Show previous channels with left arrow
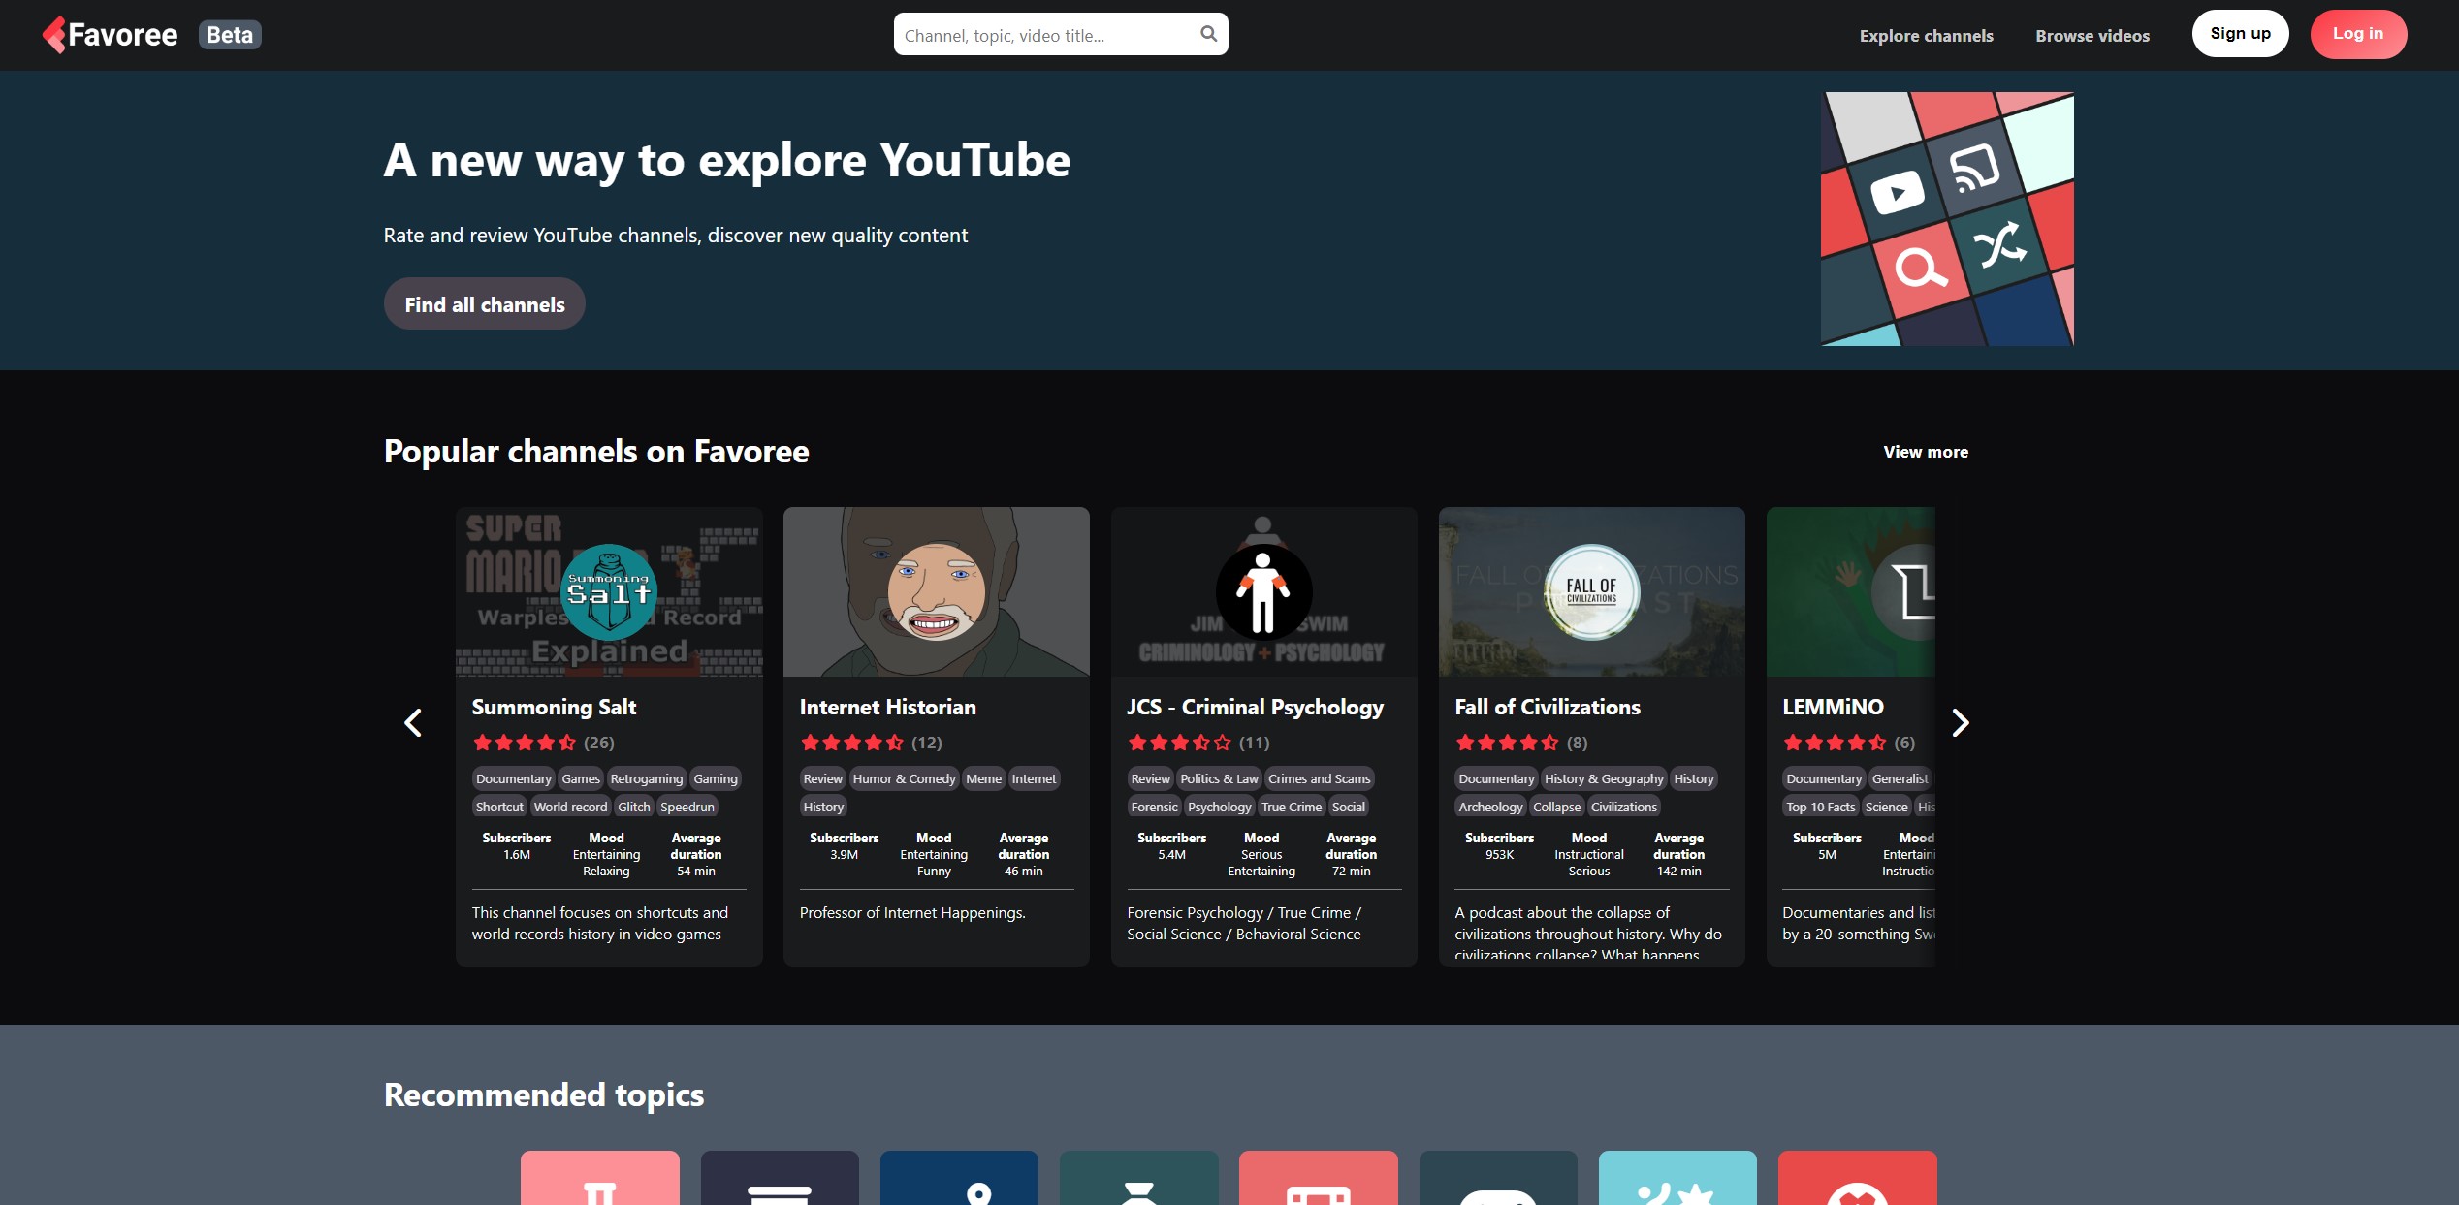 [413, 722]
